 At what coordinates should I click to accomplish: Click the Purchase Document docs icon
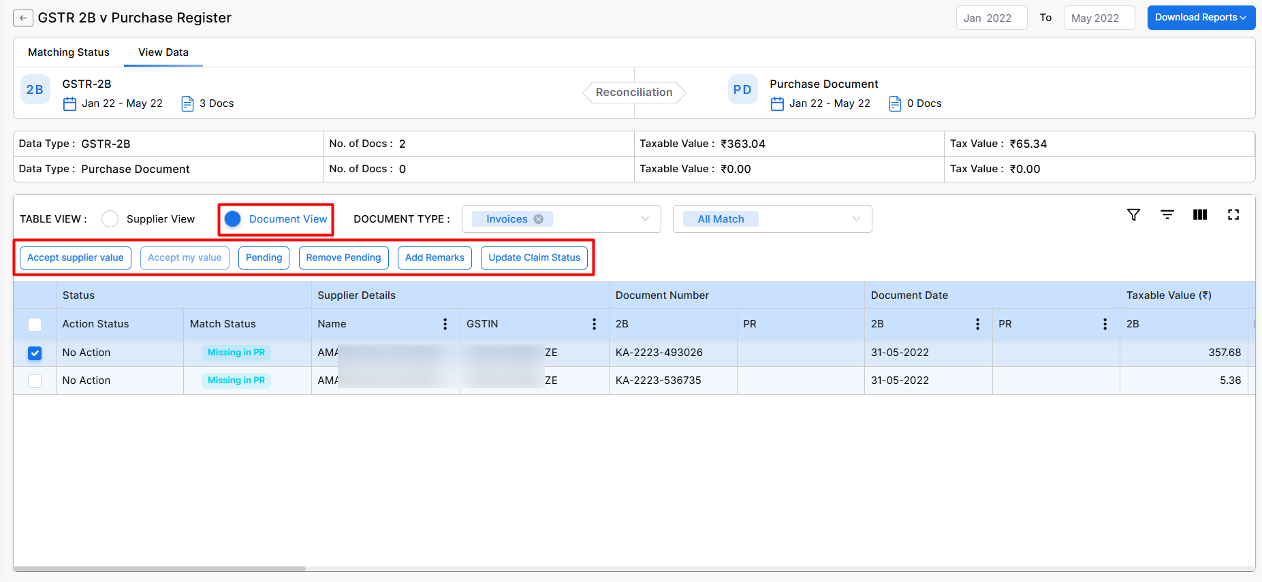pyautogui.click(x=895, y=103)
